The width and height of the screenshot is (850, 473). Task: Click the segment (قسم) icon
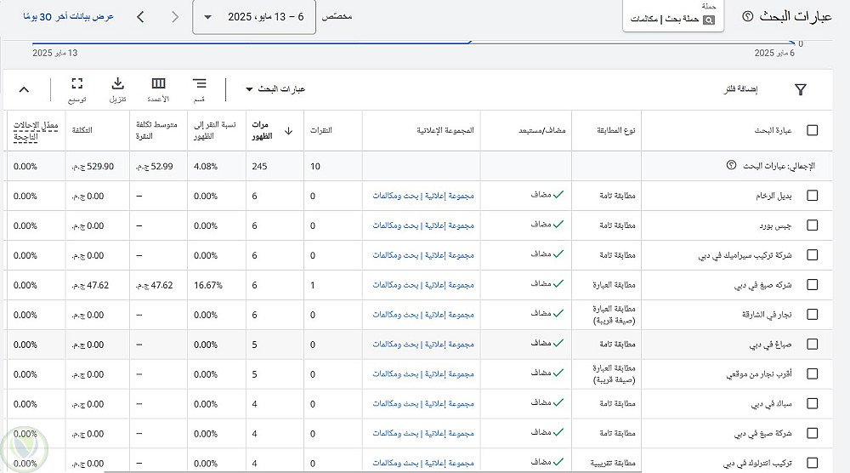(x=199, y=84)
